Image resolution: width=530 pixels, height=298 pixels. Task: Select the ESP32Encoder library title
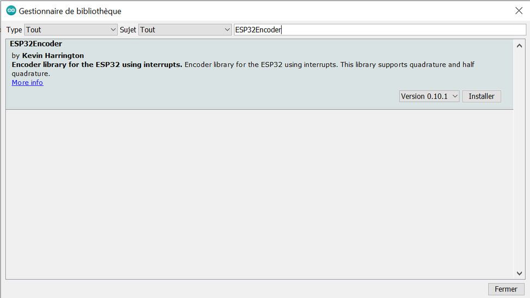[36, 44]
